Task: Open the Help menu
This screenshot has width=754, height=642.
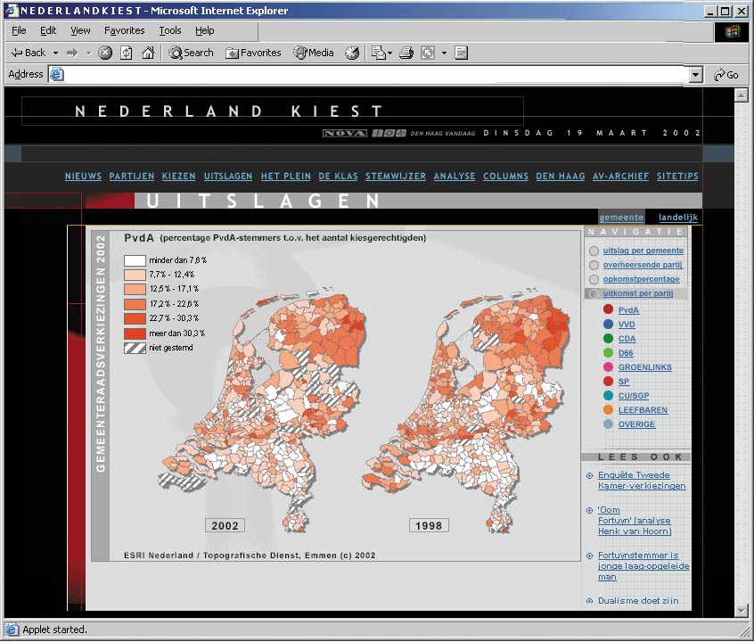Action: click(205, 30)
